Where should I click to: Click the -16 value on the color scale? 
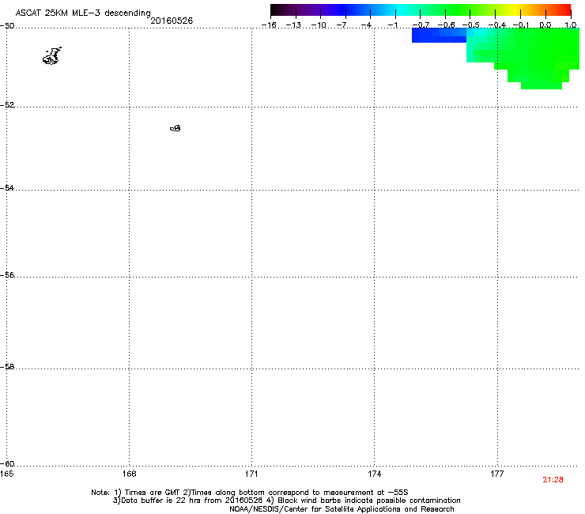pyautogui.click(x=269, y=25)
